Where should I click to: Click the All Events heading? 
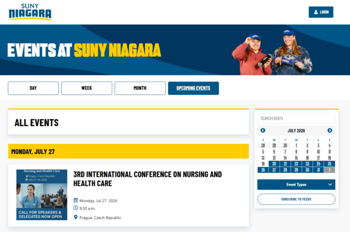(x=36, y=123)
